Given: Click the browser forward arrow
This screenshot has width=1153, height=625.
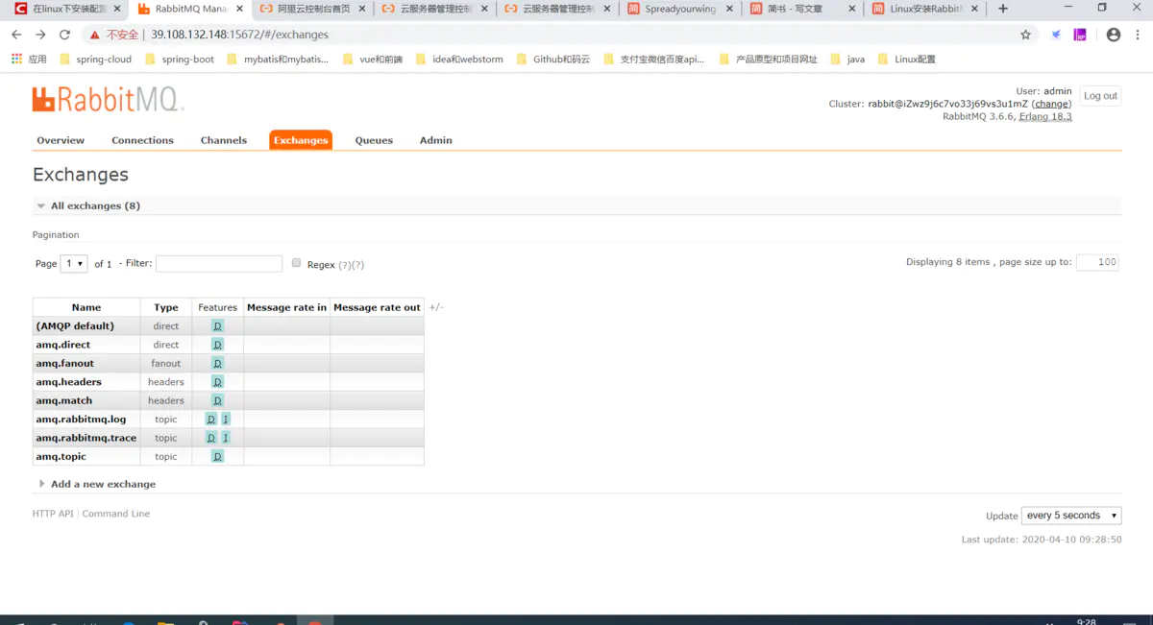Looking at the screenshot, I should click(x=40, y=35).
